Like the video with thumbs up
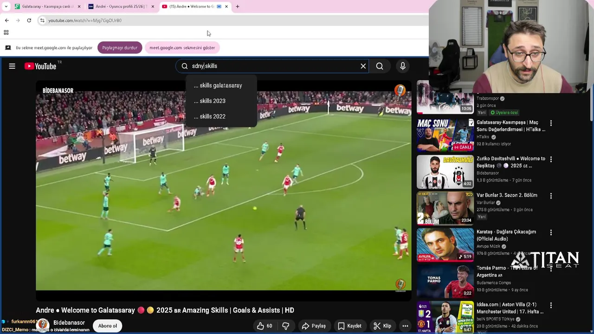594x334 pixels. click(x=265, y=326)
